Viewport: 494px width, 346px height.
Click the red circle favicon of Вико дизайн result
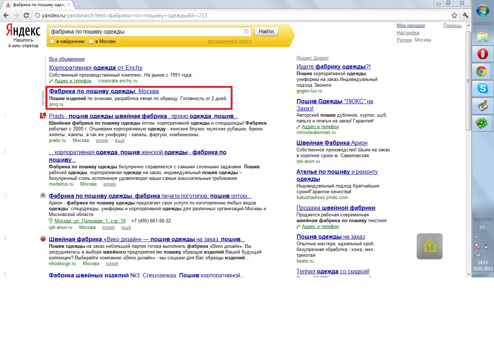pyautogui.click(x=43, y=239)
